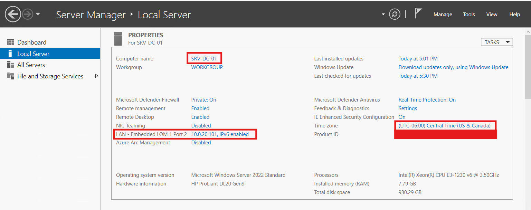Click the server icon beside PROPERTIES heading
Image resolution: width=531 pixels, height=210 pixels.
click(x=118, y=38)
